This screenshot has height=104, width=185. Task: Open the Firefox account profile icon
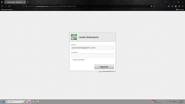click(176, 6)
